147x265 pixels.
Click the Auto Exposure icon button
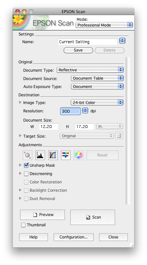tap(27, 155)
